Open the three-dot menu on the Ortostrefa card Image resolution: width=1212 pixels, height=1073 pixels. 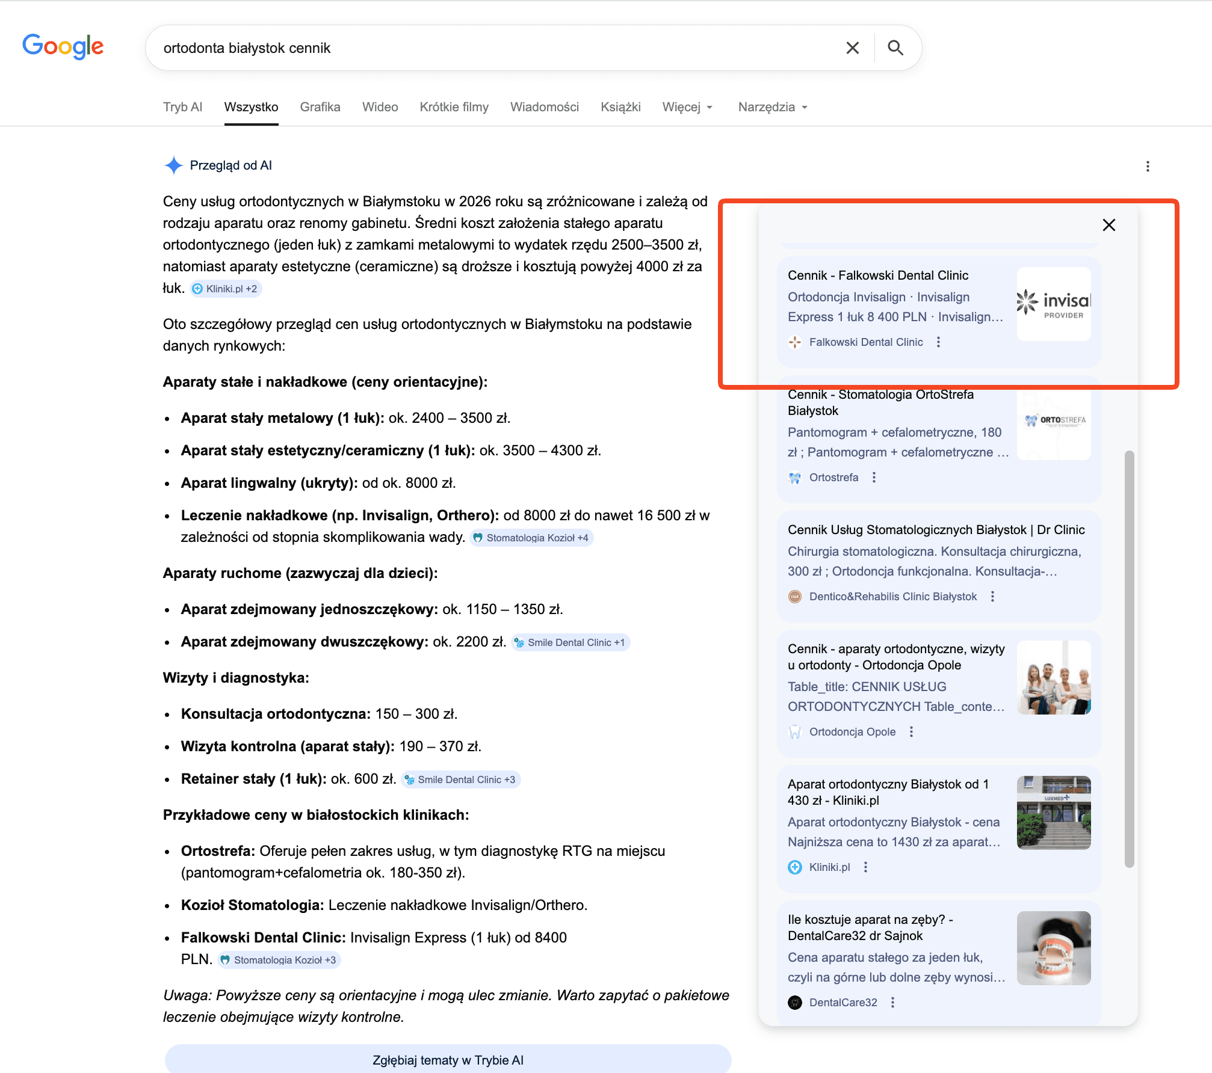(874, 477)
